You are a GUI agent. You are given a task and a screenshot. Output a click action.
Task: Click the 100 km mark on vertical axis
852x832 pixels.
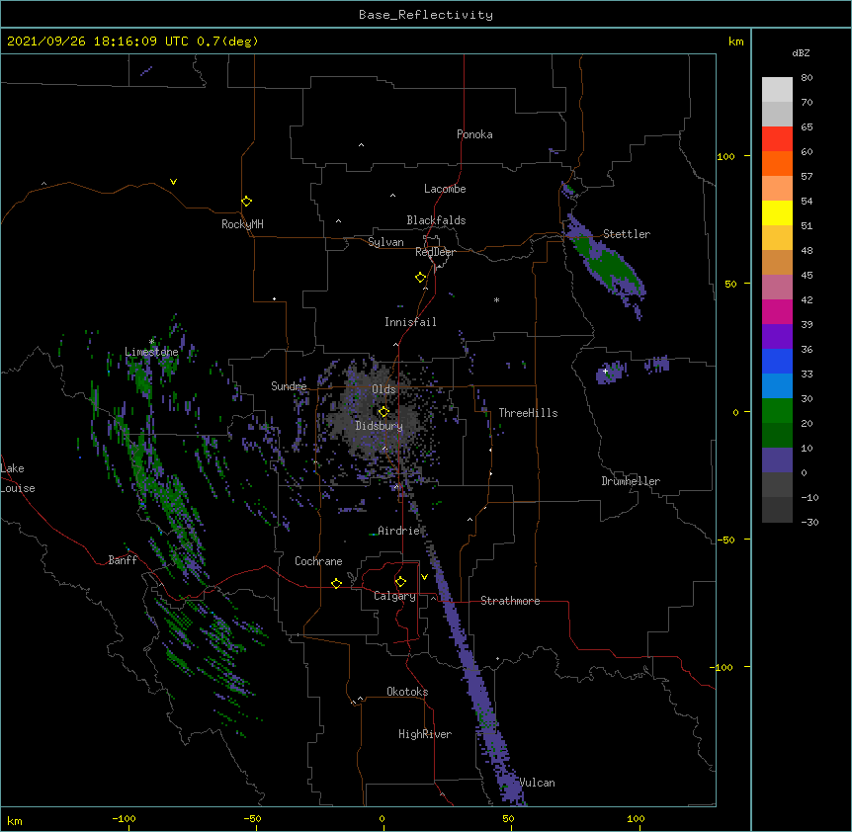[725, 156]
